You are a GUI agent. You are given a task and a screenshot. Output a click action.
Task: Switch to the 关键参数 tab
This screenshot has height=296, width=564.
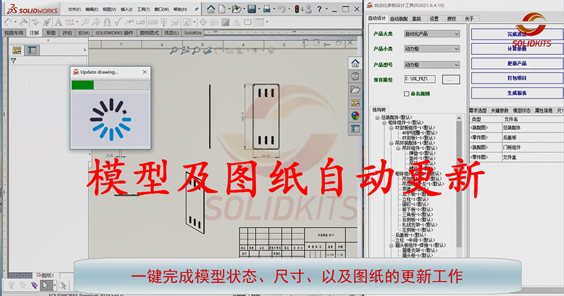pyautogui.click(x=500, y=110)
